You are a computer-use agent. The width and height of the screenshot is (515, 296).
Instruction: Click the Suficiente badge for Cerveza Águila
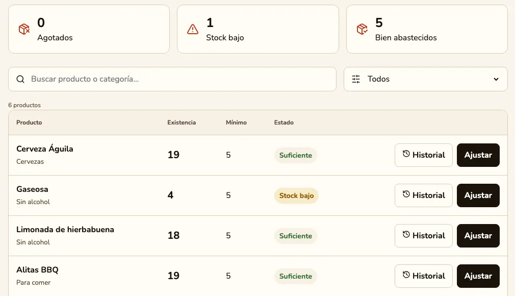pos(296,155)
